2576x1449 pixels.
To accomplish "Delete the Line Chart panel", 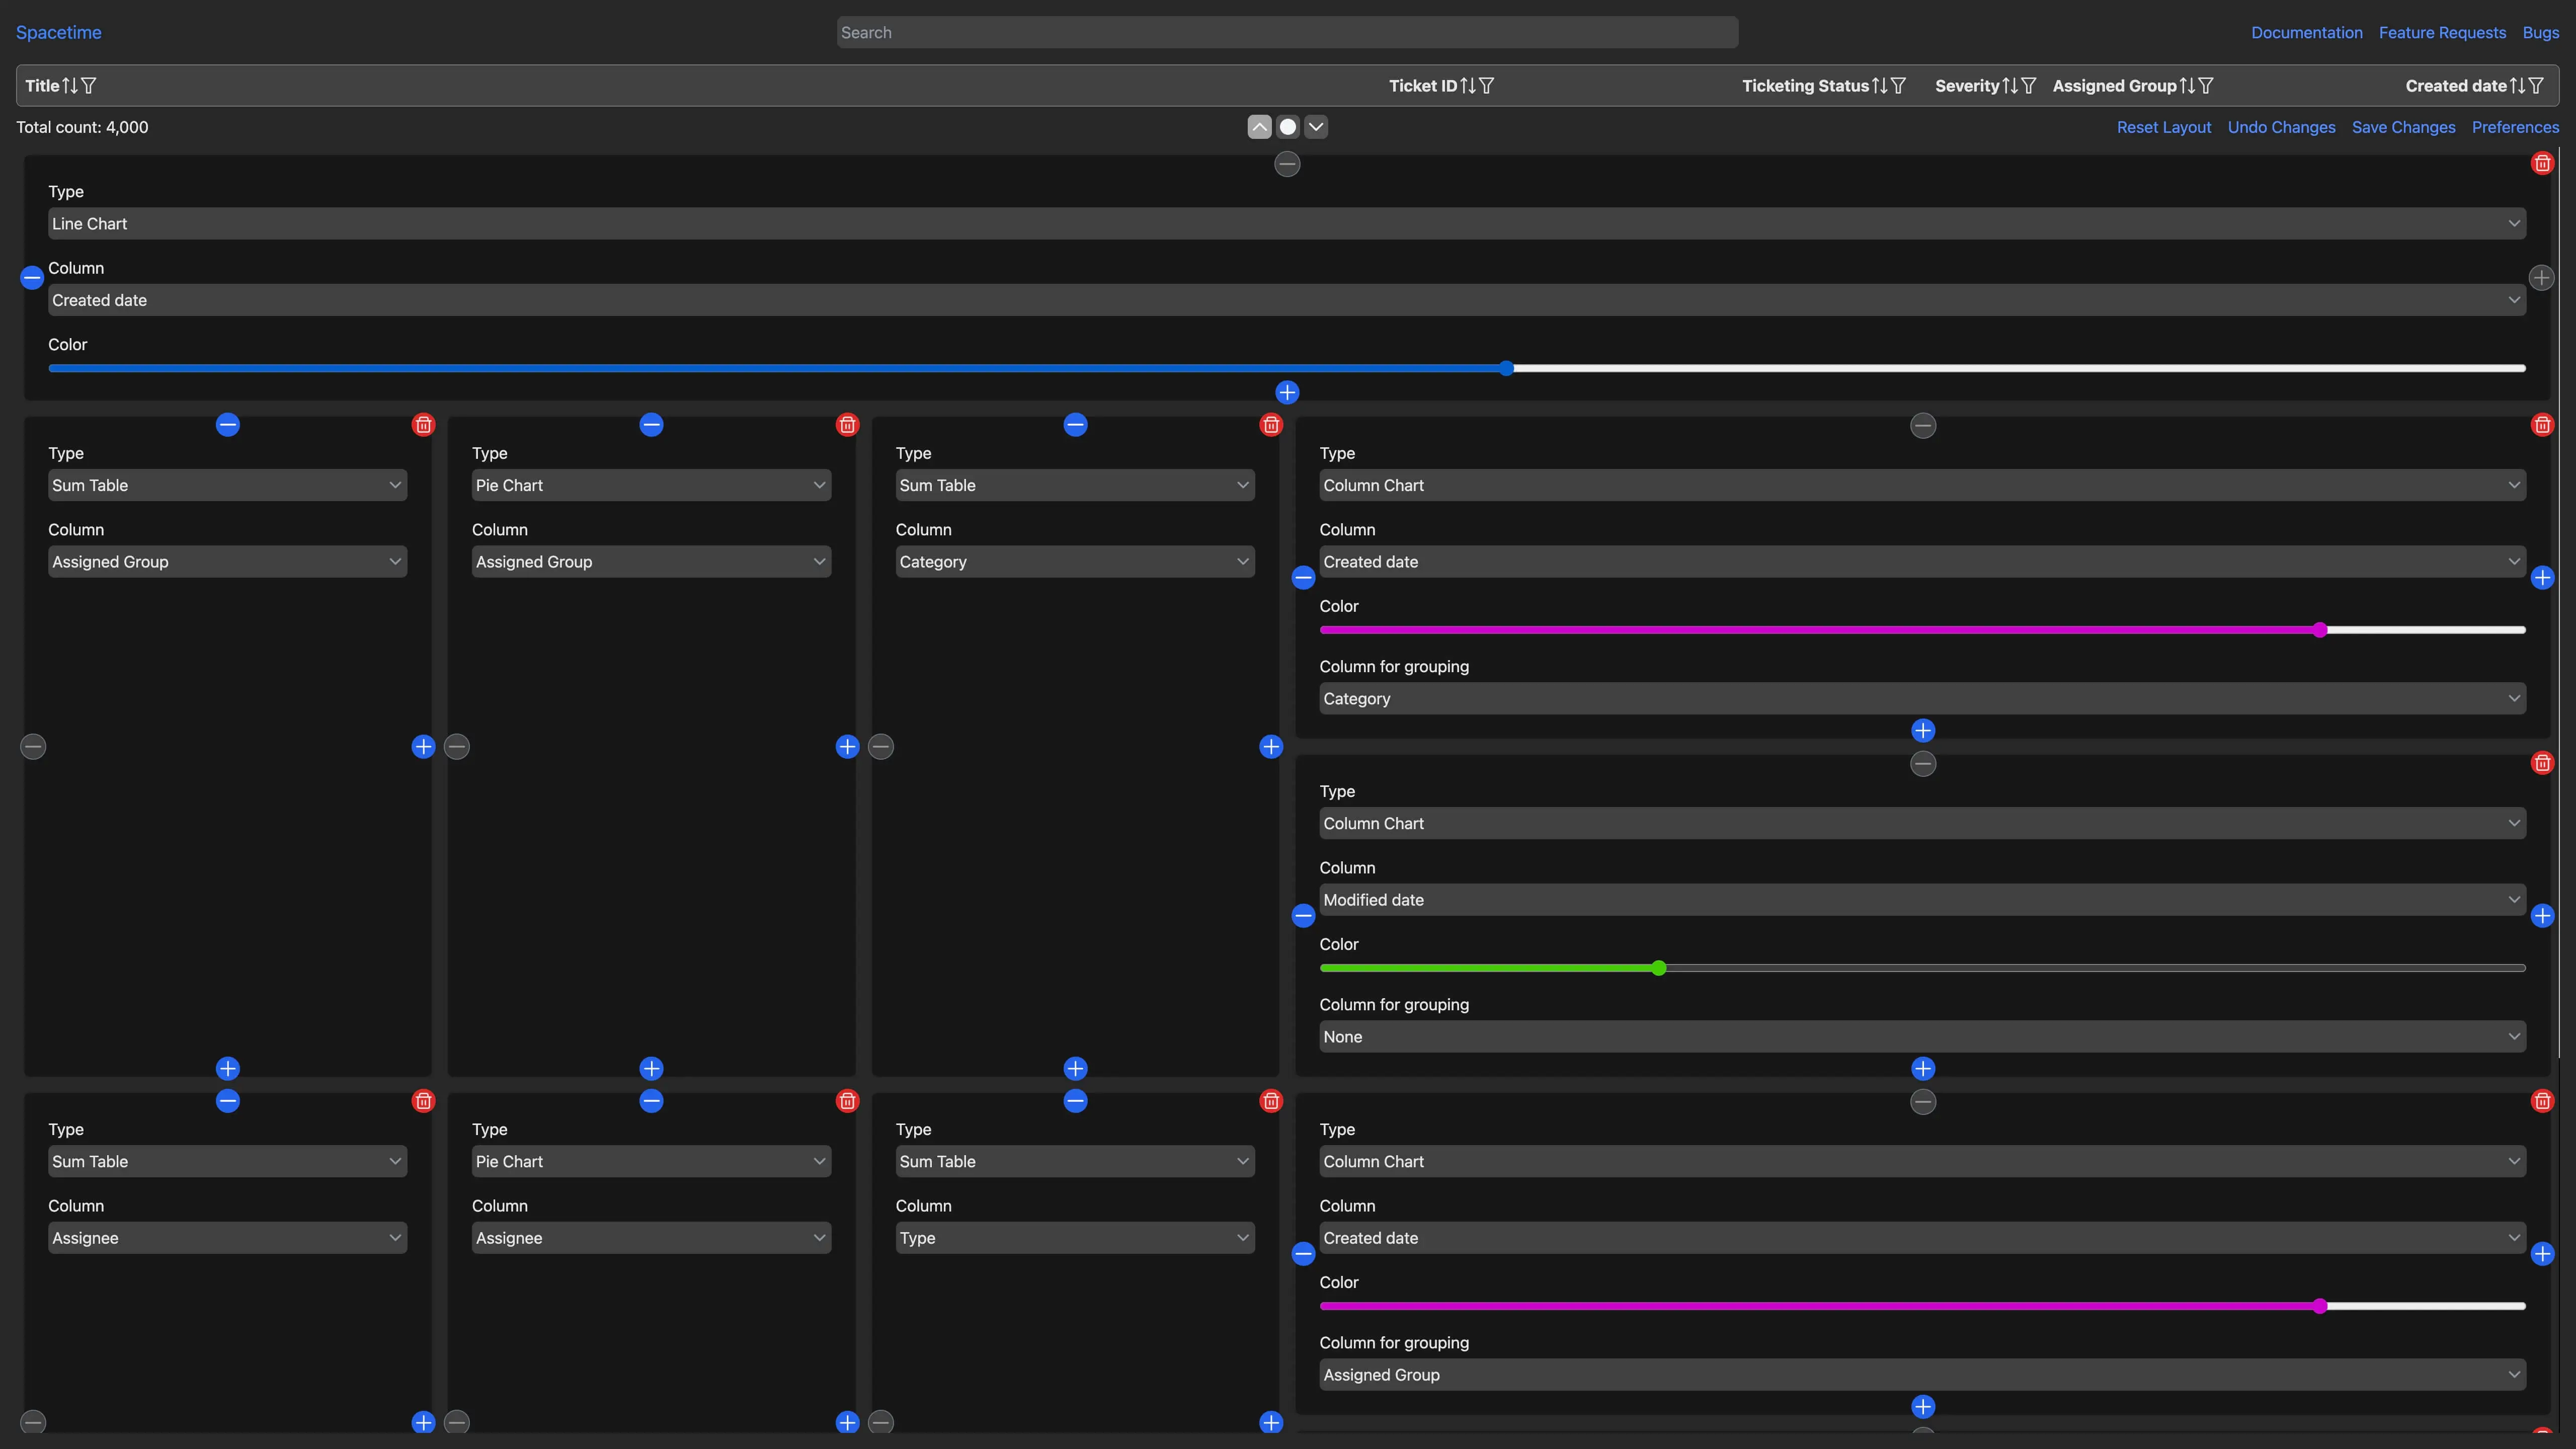I will point(2542,163).
